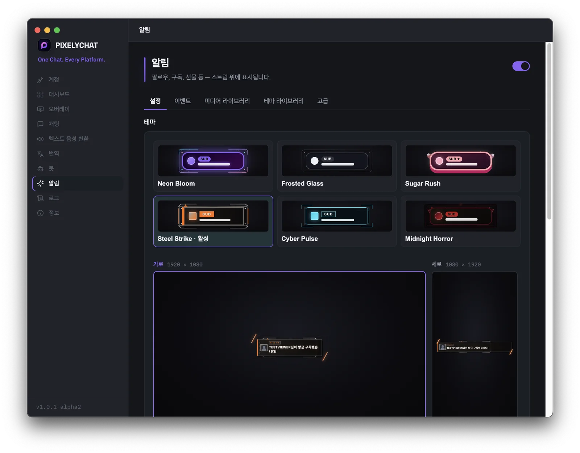This screenshot has height=453, width=580.
Task: Switch to the 설정 tab
Action: [x=155, y=101]
